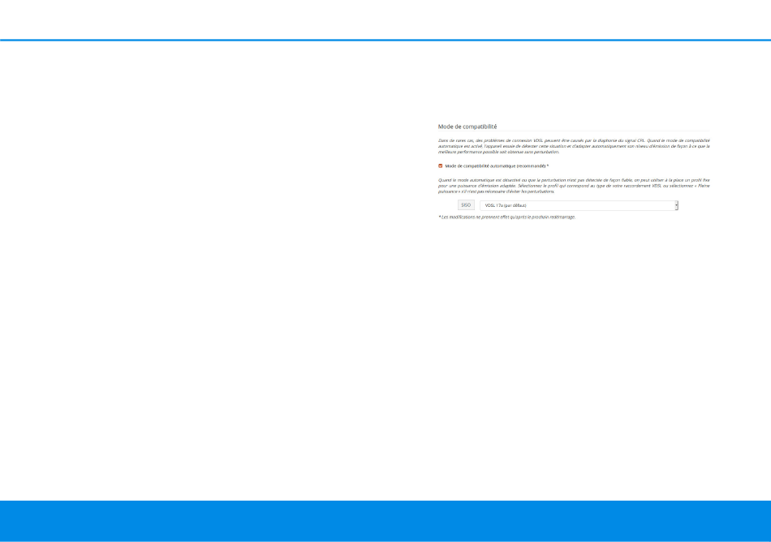Click the note 'Les modifications ne prennent effet'

pyautogui.click(x=506, y=217)
